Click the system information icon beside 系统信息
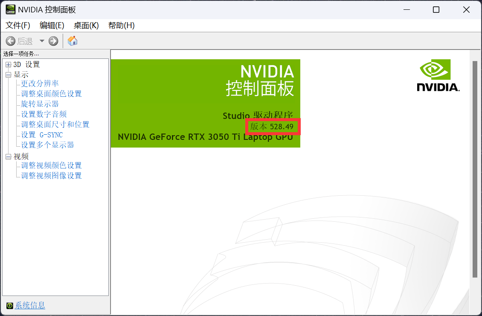The height and width of the screenshot is (316, 482). coord(9,305)
